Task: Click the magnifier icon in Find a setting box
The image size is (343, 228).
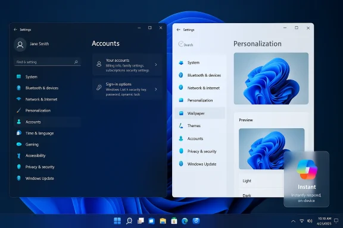Action: coord(76,62)
